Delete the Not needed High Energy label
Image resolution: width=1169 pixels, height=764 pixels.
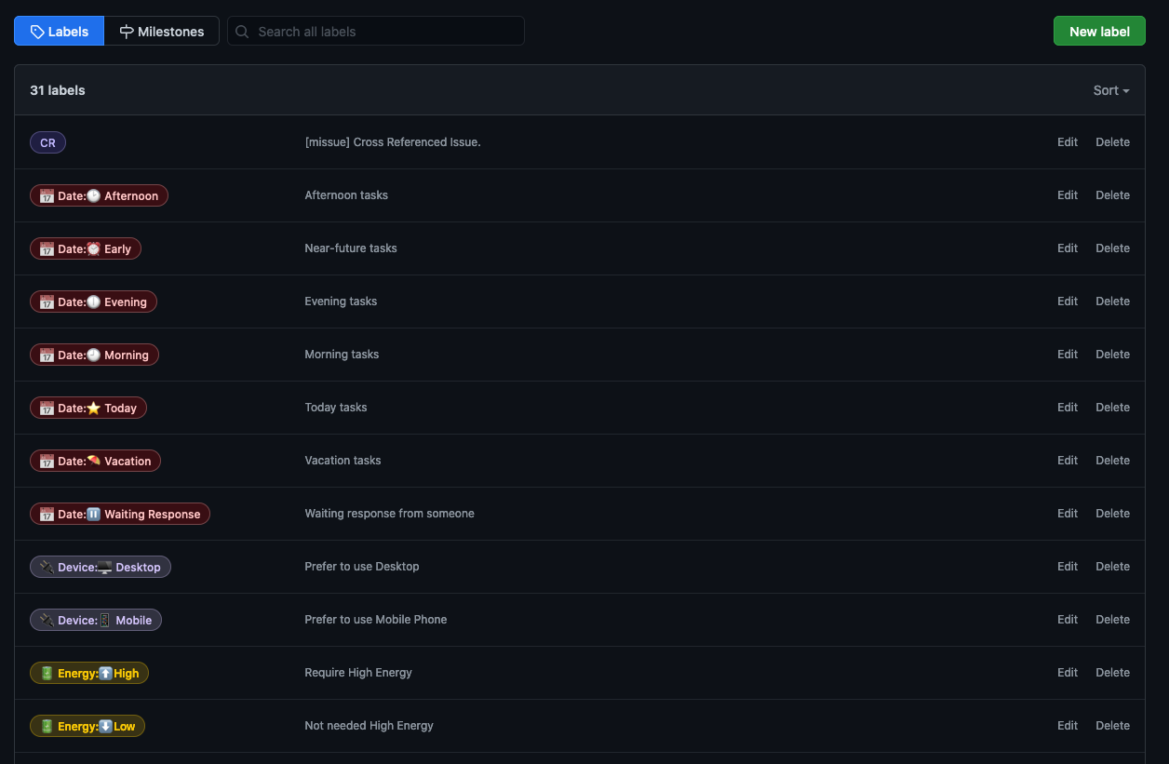(1112, 726)
